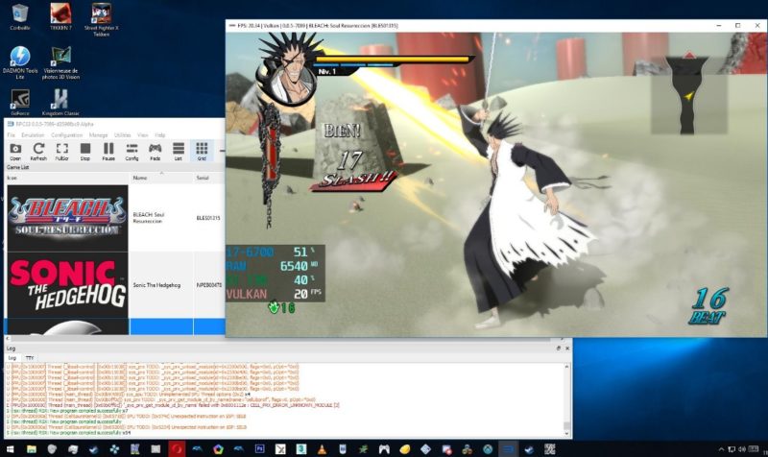Open the Emulation menu

click(33, 135)
